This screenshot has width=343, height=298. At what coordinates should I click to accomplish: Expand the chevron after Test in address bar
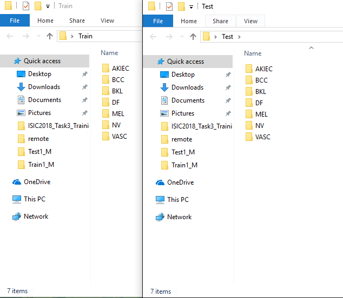coord(239,37)
